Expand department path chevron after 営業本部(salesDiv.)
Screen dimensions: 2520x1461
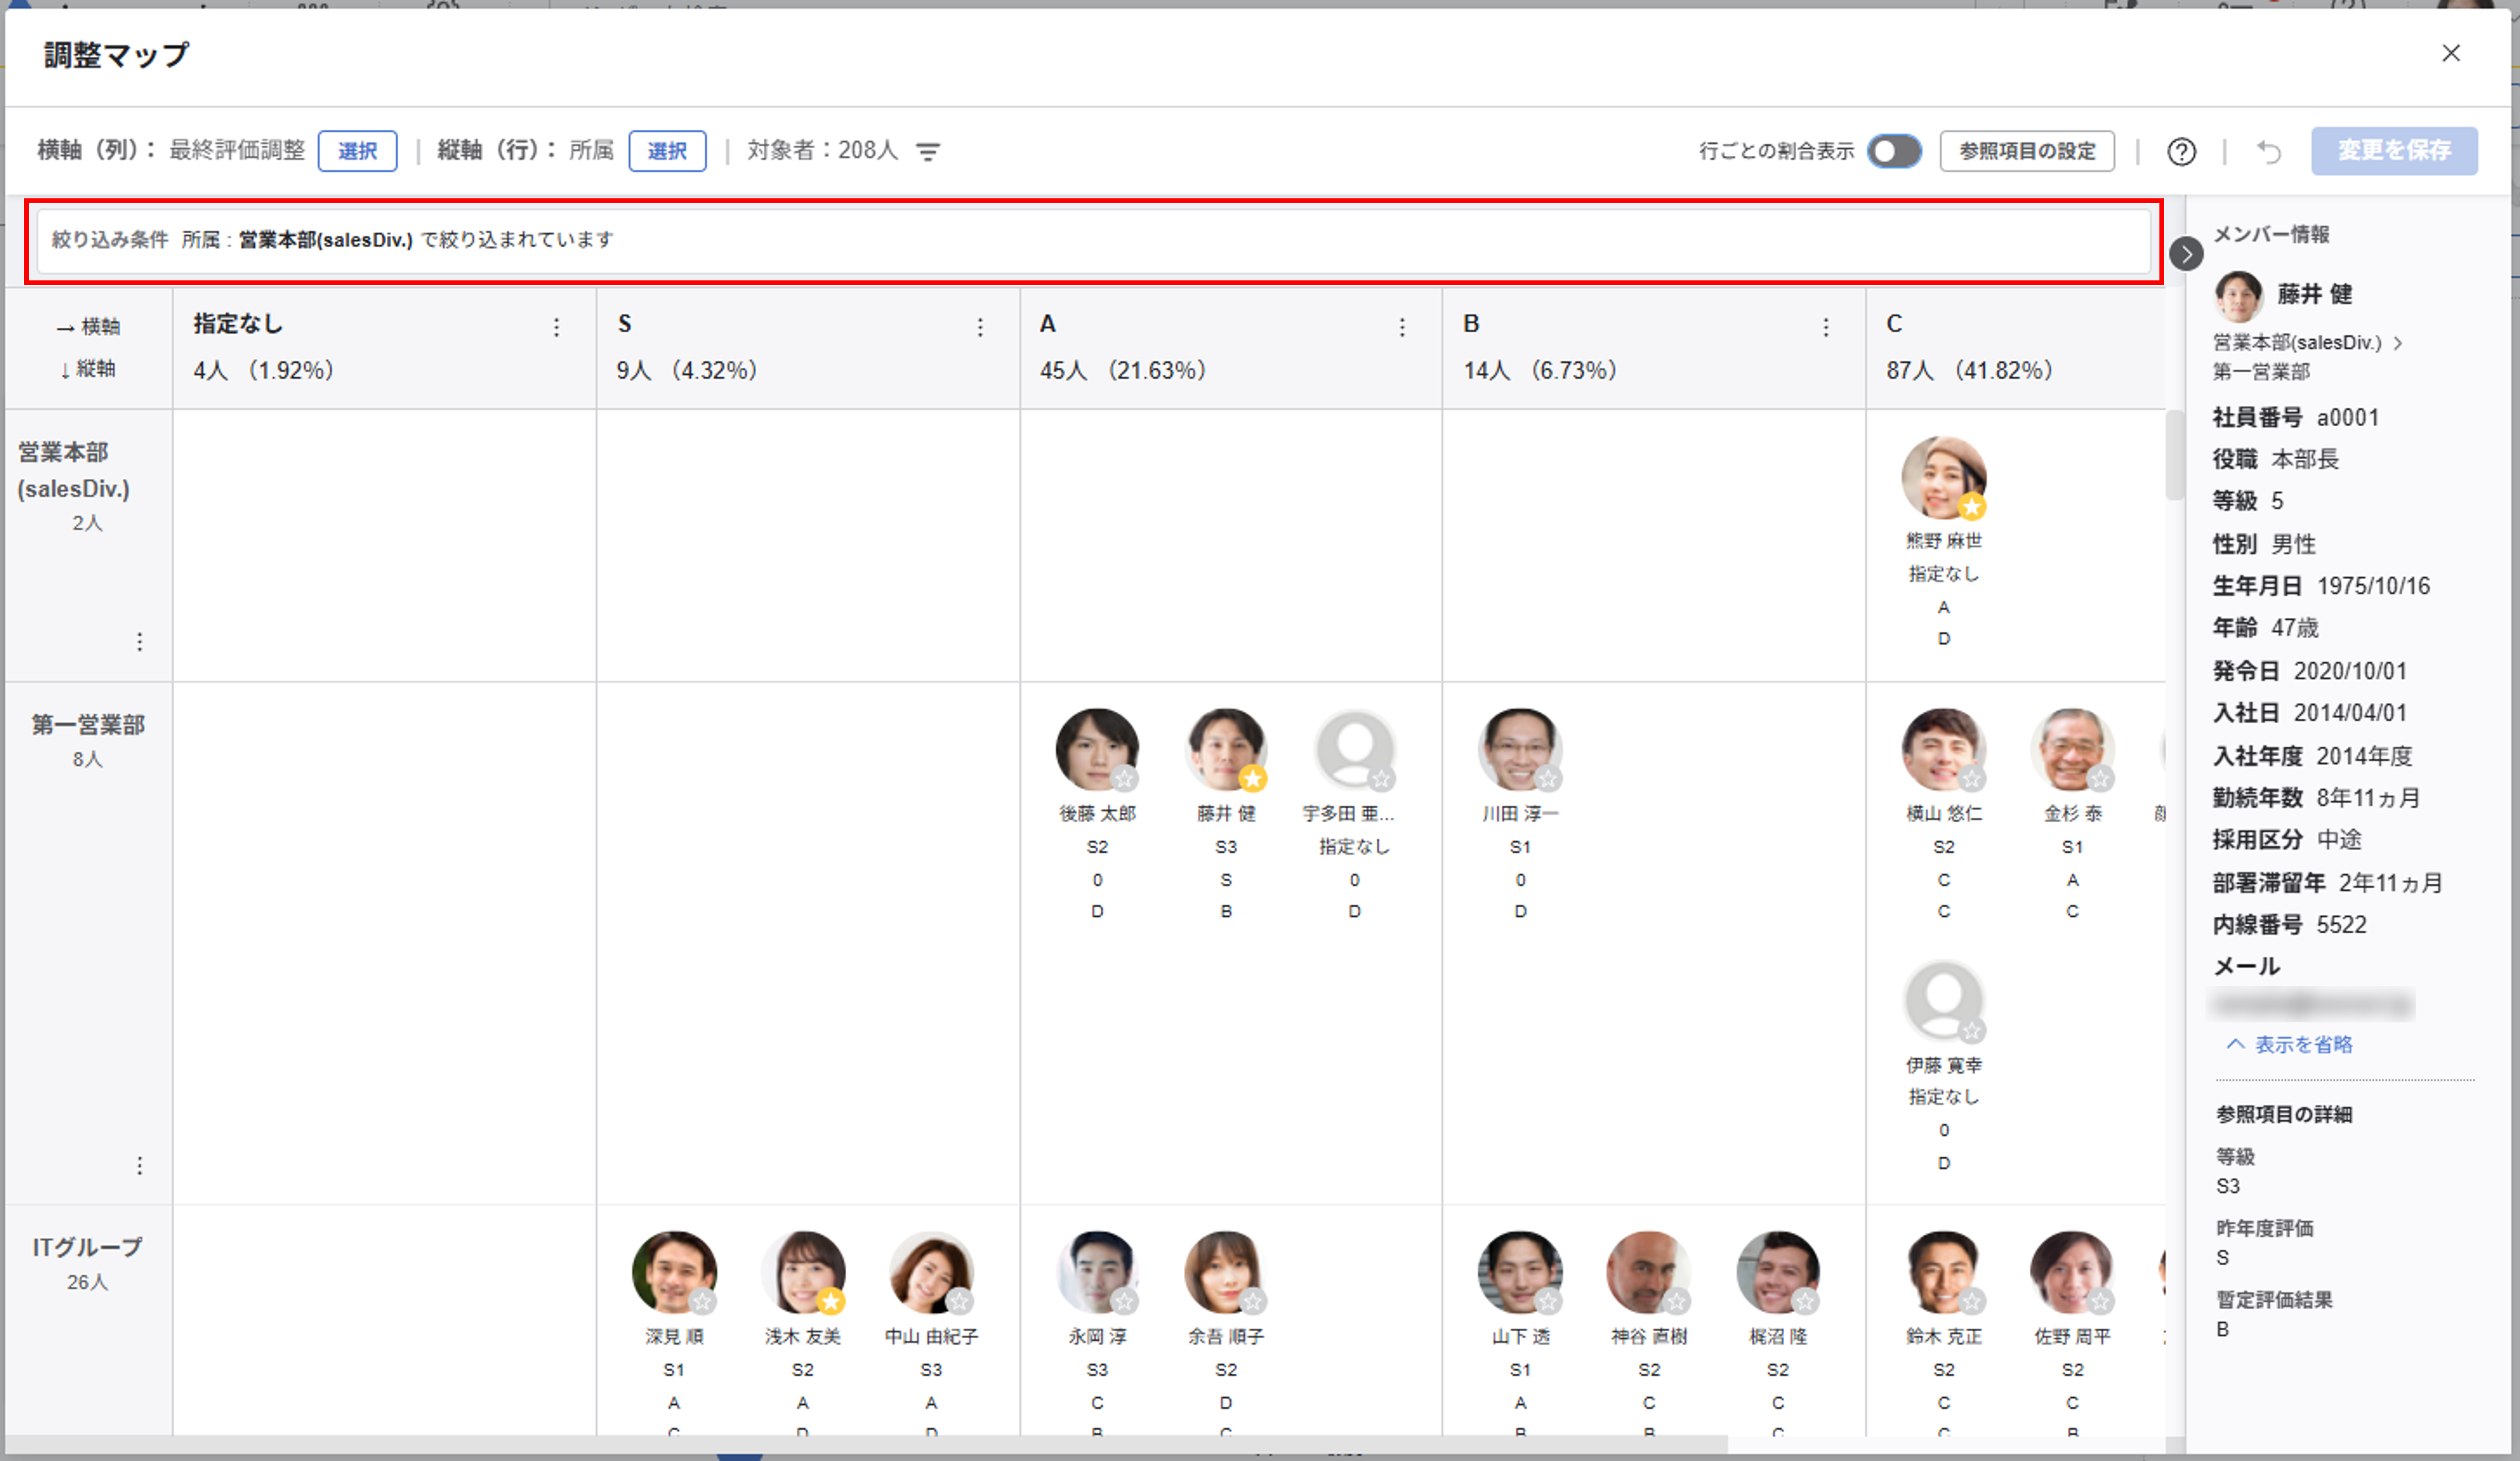coord(2398,343)
